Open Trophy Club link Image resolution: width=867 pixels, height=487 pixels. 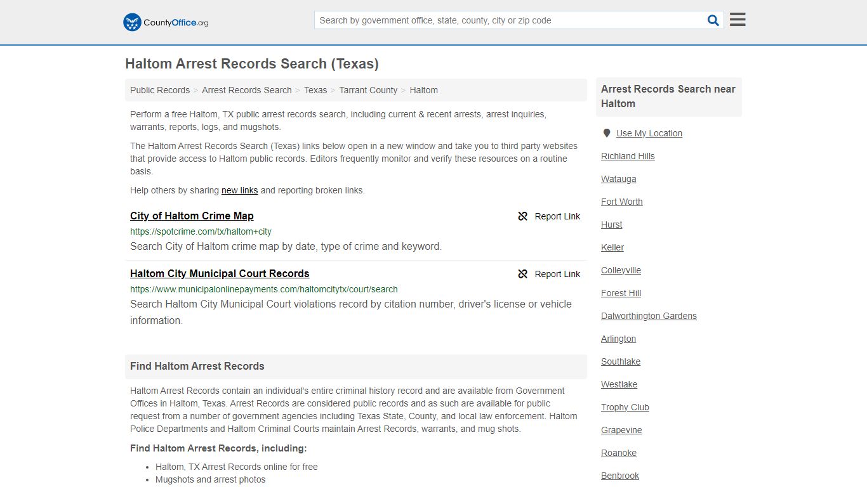(625, 407)
